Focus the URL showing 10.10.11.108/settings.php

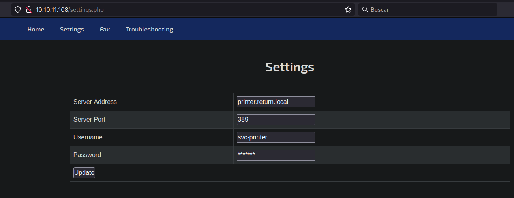(69, 10)
